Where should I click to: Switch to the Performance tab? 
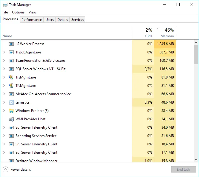(32, 20)
